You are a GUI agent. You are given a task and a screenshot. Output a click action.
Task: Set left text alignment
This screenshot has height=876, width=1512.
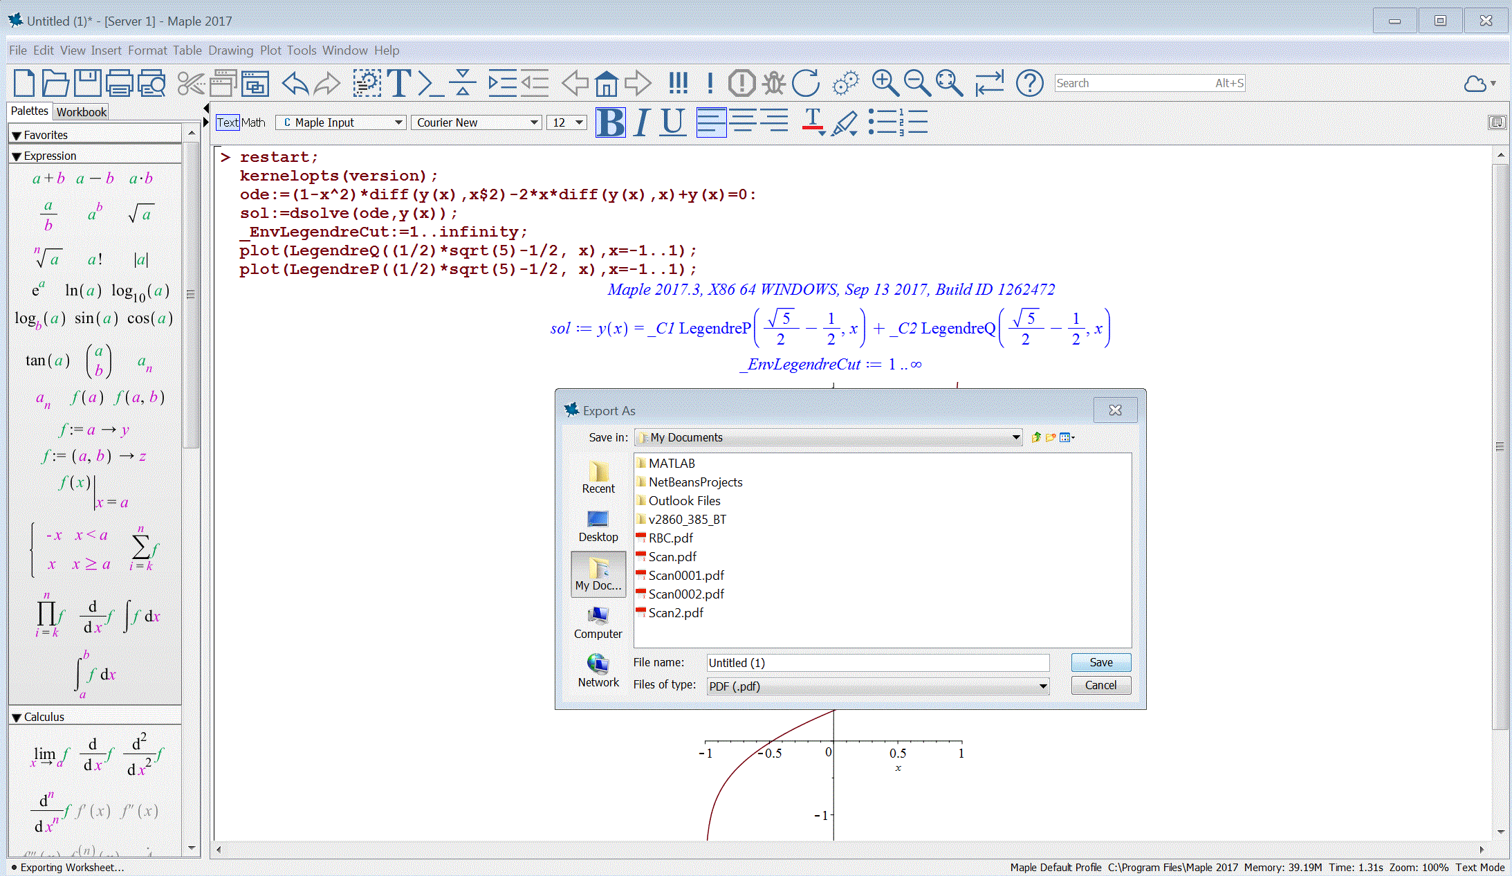pos(711,122)
